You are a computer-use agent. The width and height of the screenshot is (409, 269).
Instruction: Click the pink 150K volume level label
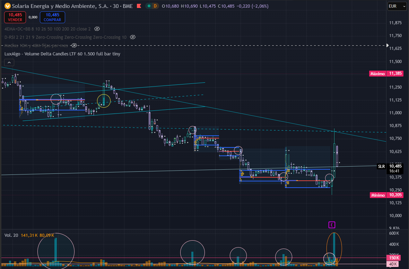[394, 258]
